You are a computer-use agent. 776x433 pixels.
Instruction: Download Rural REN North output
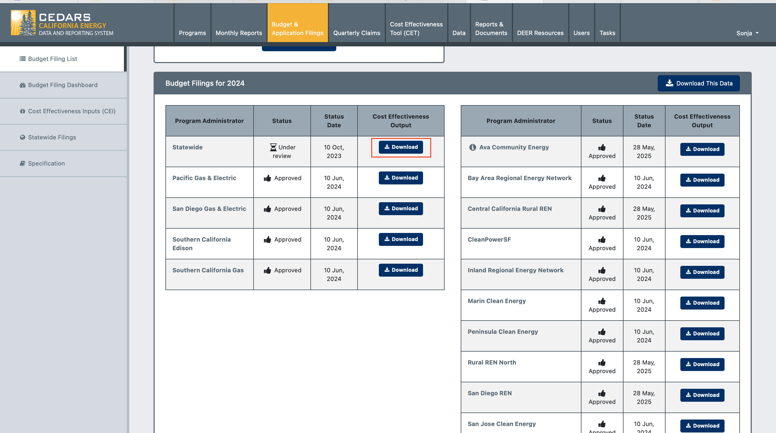coord(702,365)
